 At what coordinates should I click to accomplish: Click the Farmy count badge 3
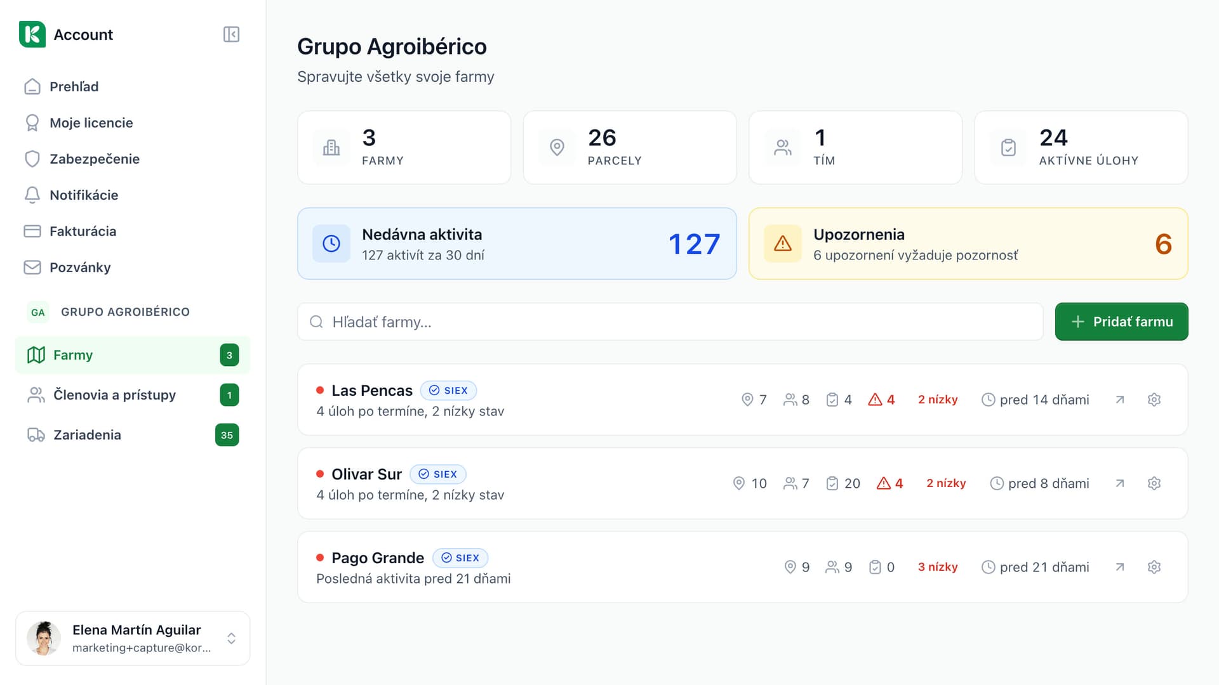[x=229, y=355]
